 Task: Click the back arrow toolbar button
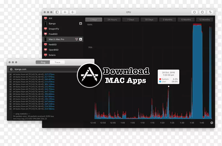pos(73,12)
